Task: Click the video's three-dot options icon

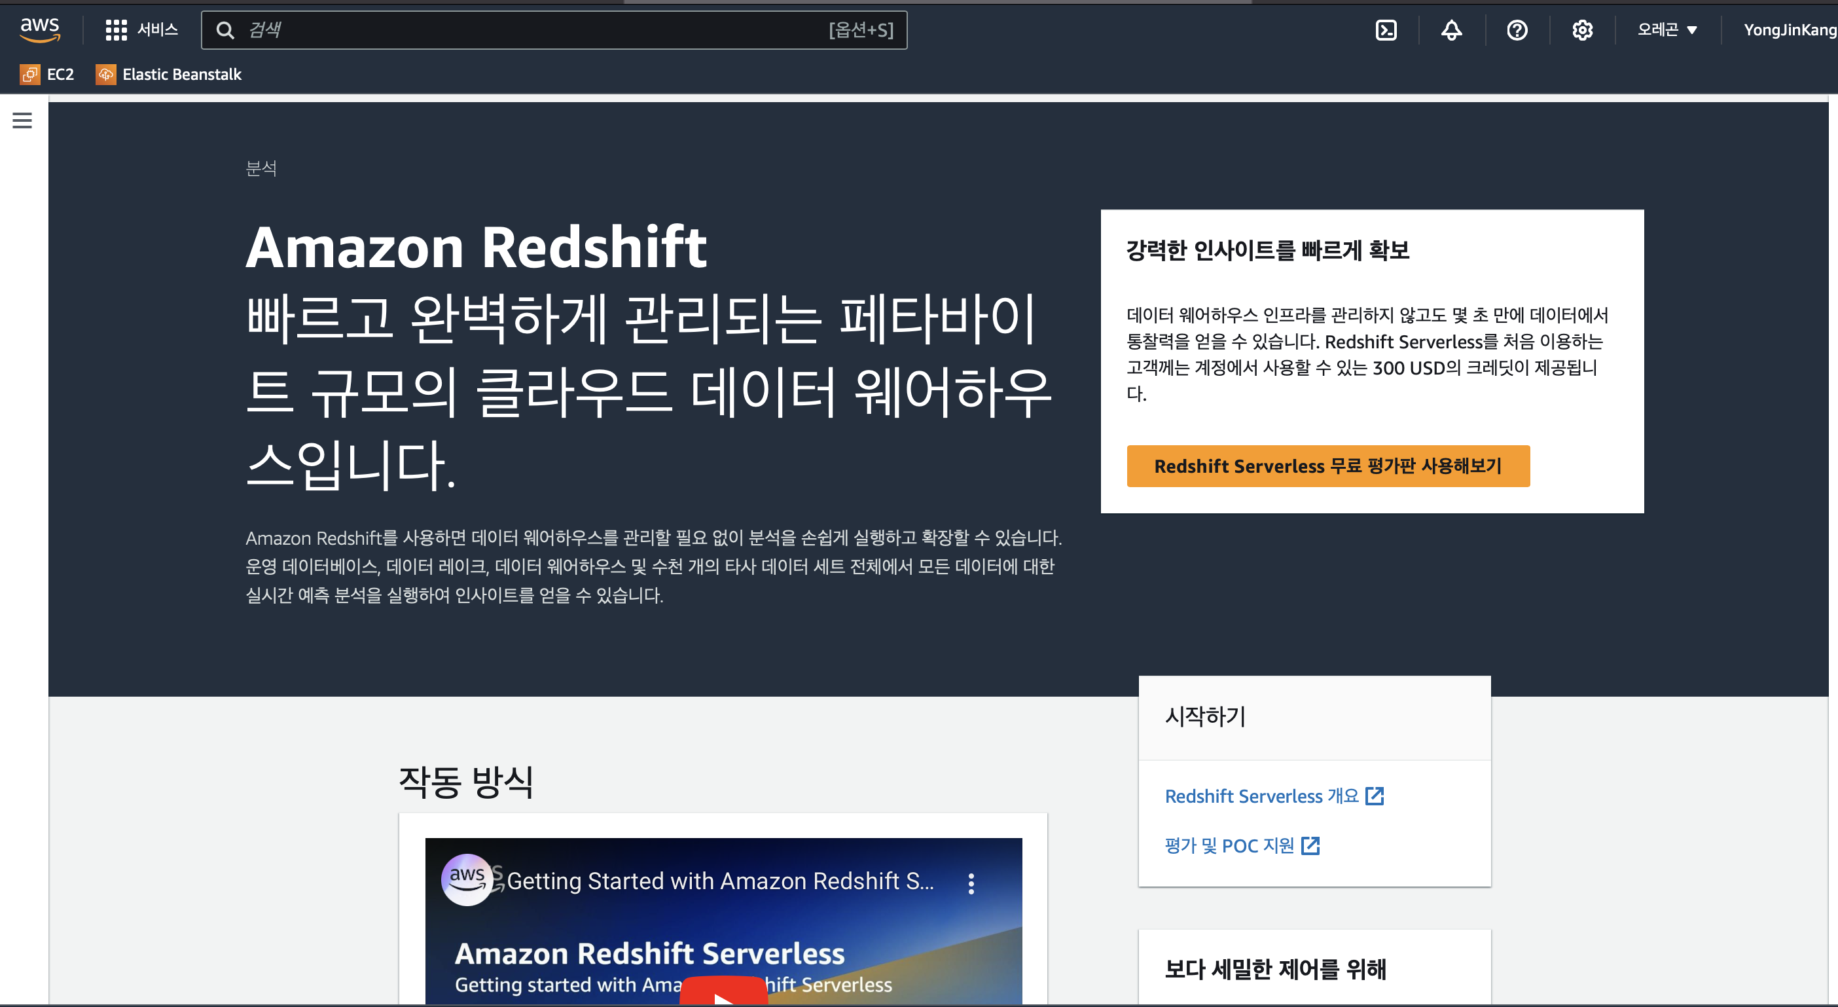Action: [971, 883]
